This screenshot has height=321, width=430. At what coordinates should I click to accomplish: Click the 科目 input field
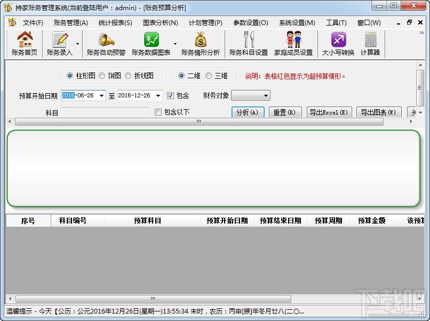[x=105, y=112]
